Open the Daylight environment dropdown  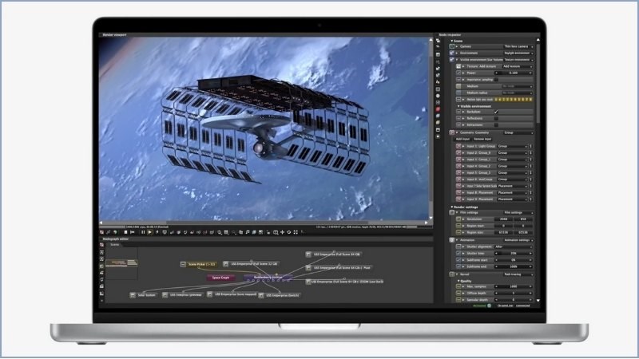tap(518, 53)
